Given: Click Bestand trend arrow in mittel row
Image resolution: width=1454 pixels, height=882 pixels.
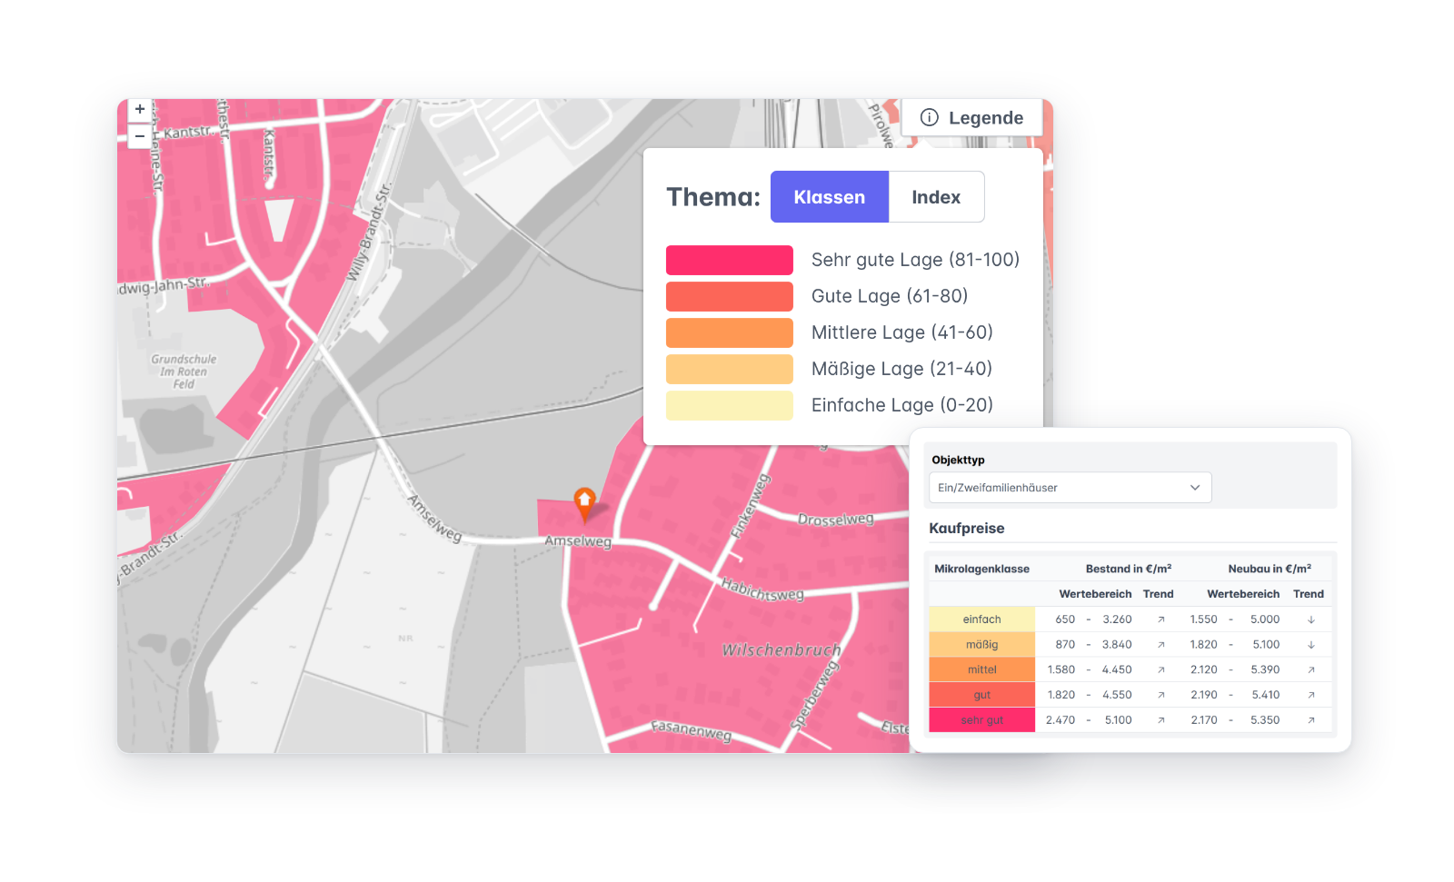Looking at the screenshot, I should click(x=1160, y=669).
